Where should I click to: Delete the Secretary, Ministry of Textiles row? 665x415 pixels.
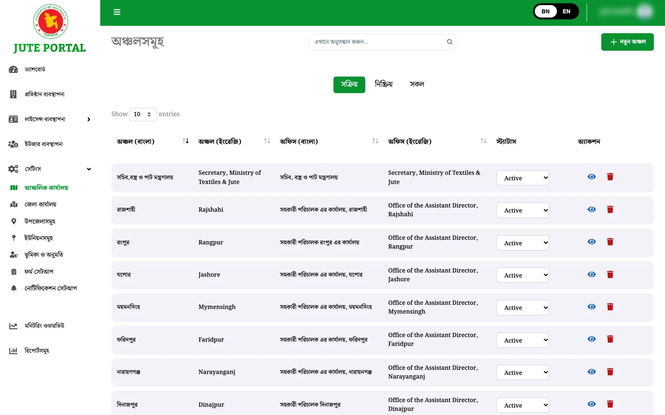click(x=610, y=177)
